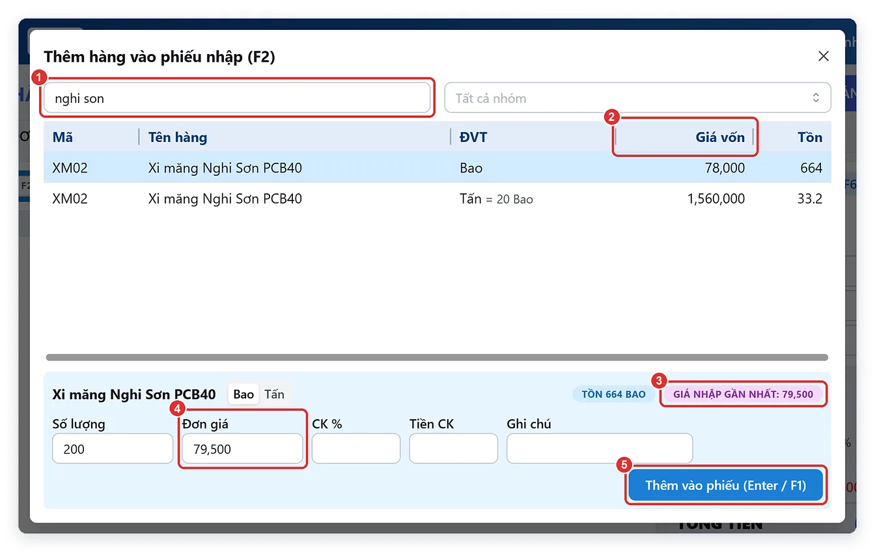Click the "Tên hàng" column header
875x552 pixels.
pos(178,137)
